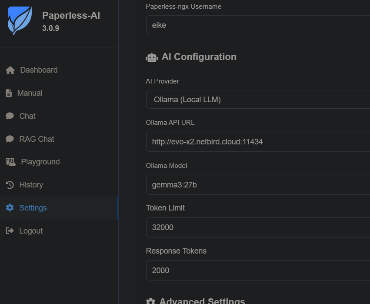The image size is (370, 304).
Task: Click the robot icon beside AI Configuration
Action: (152, 57)
